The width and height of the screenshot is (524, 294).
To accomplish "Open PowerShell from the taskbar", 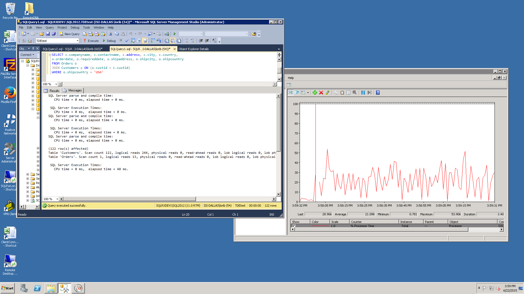I will [x=37, y=288].
